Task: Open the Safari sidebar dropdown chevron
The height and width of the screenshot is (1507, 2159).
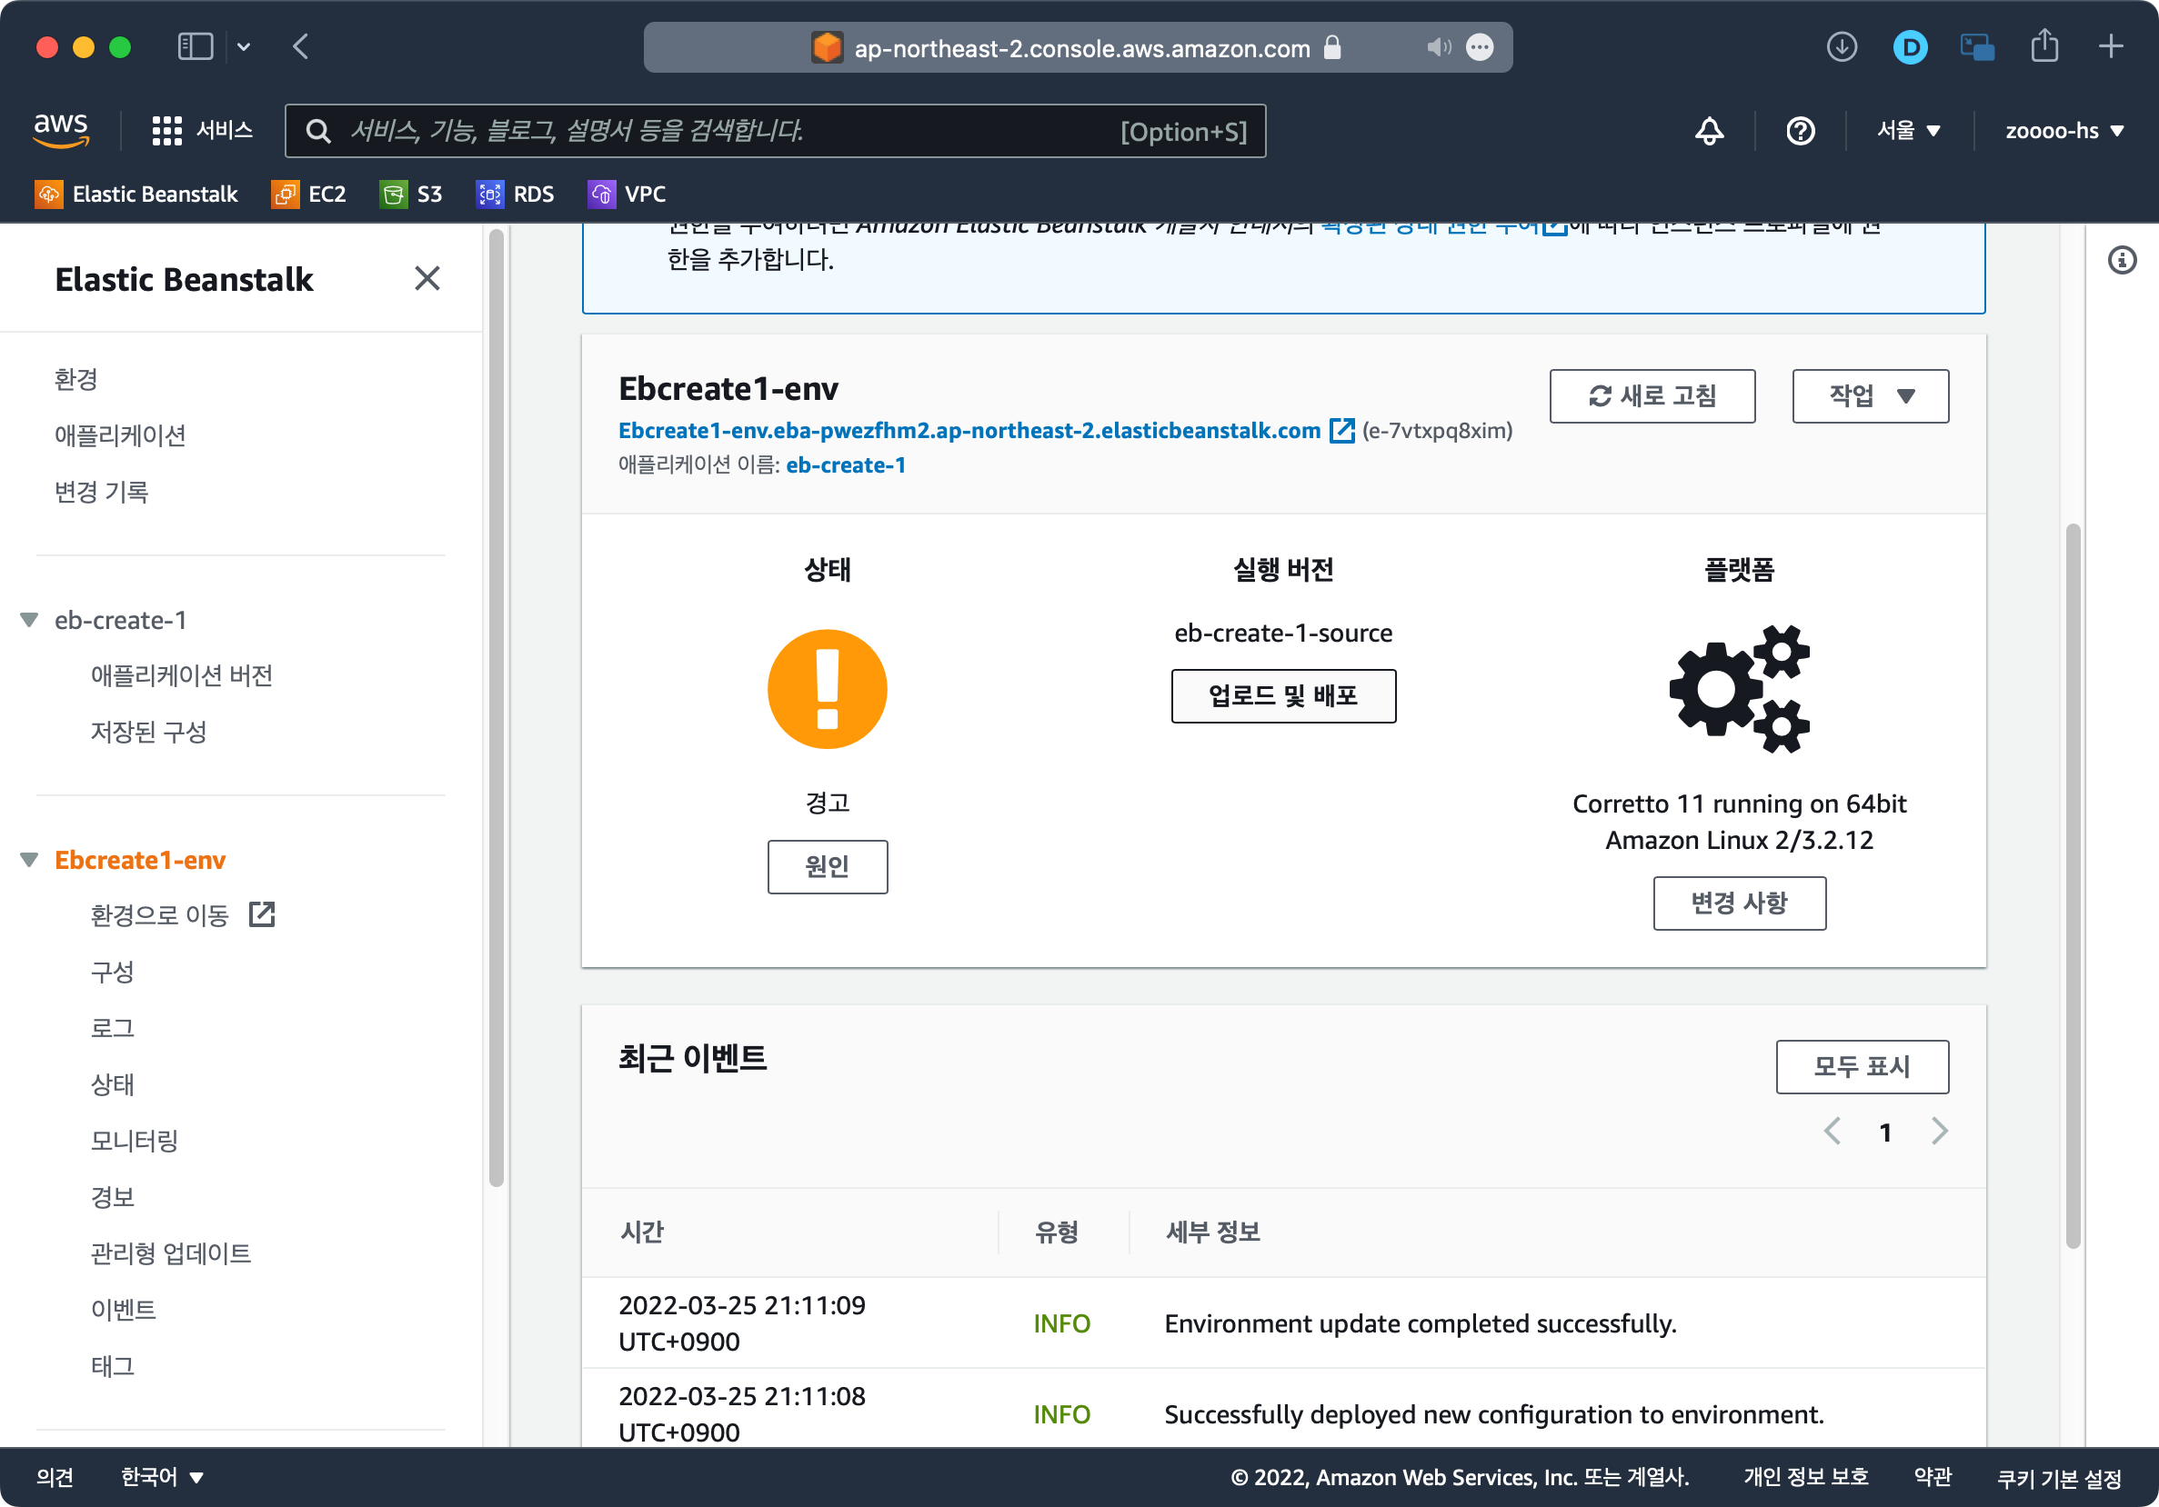Action: 244,46
